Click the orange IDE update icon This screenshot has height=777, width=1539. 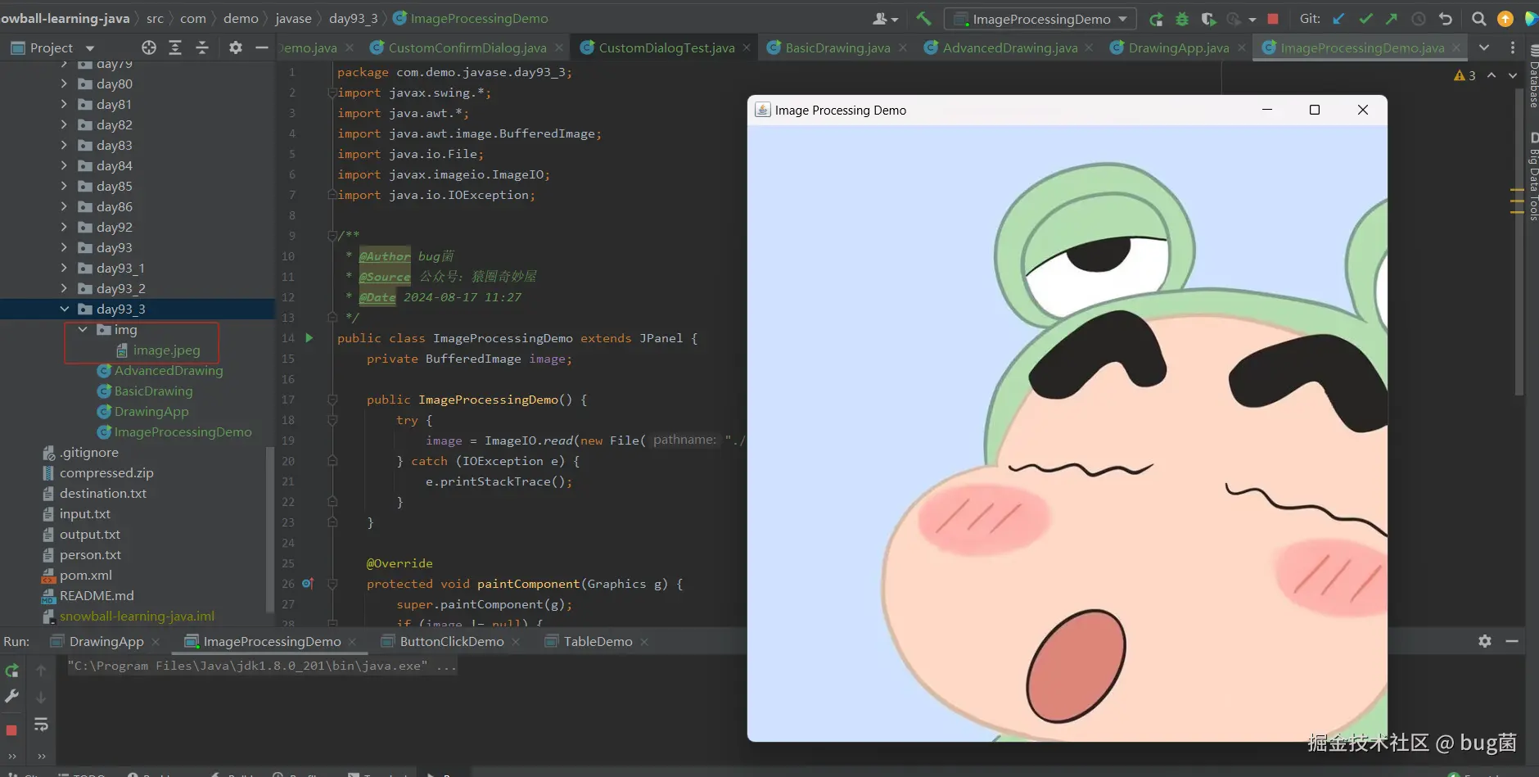(x=1505, y=19)
